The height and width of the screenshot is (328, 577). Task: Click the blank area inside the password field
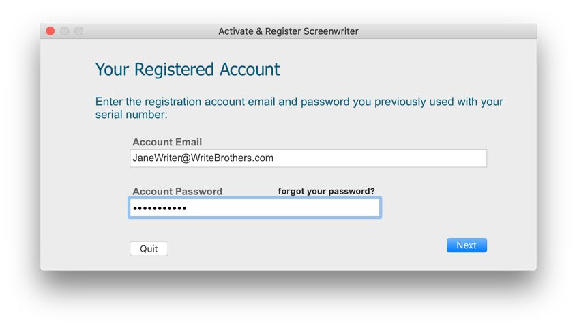283,208
